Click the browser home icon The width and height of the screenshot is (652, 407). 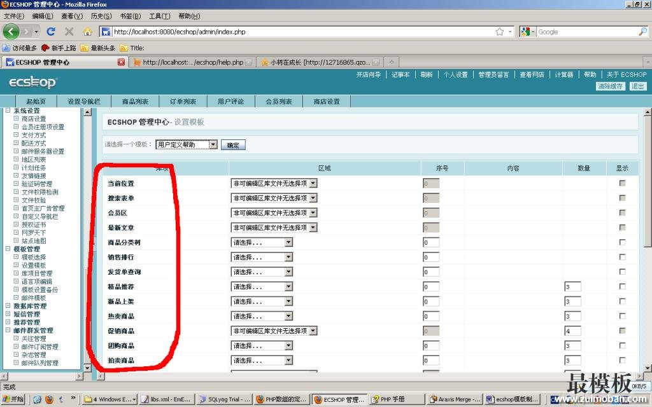[88, 31]
